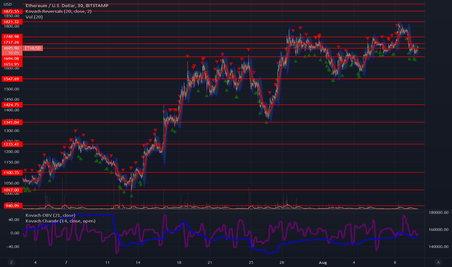Click the 1800.00 price axis tick

[12, 26]
